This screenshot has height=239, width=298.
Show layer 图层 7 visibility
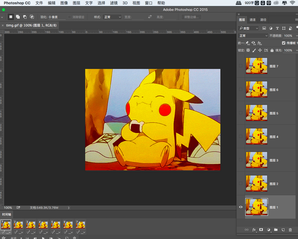(x=241, y=66)
